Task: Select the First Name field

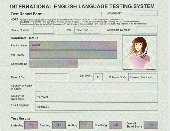Action: pyautogui.click(x=73, y=55)
